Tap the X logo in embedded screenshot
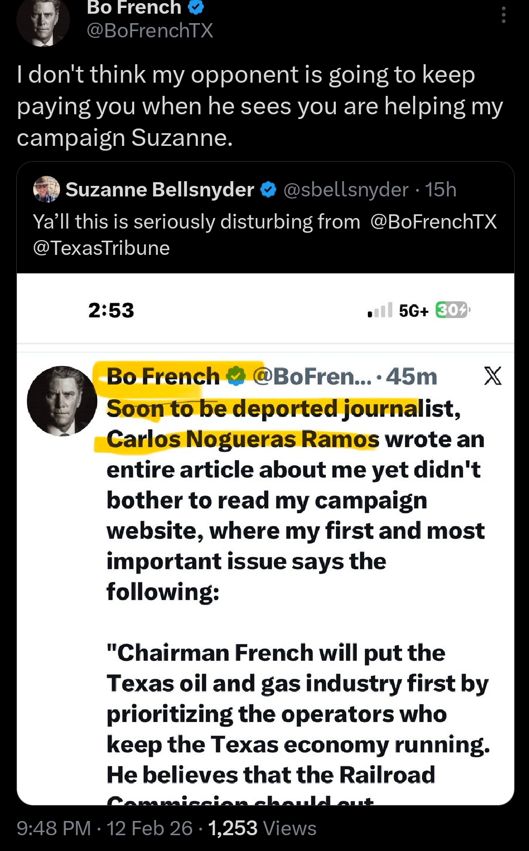 coord(493,376)
